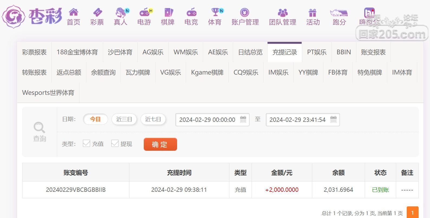Open the end date calendar picker
The height and width of the screenshot is (218, 430).
(x=333, y=120)
